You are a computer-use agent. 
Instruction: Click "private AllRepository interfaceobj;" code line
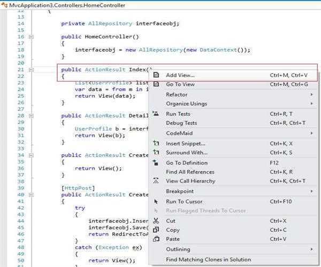pyautogui.click(x=120, y=23)
